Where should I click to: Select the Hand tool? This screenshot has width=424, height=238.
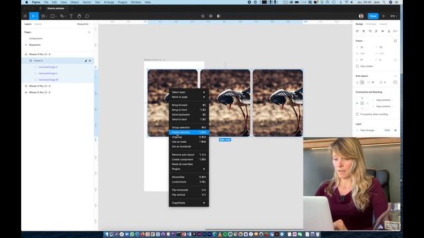pos(79,16)
